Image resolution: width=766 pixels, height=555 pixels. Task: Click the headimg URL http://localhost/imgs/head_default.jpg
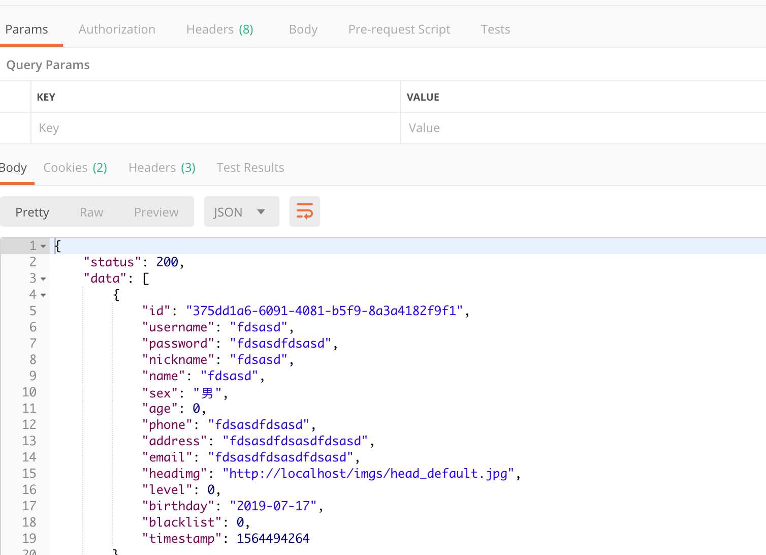[x=368, y=474]
